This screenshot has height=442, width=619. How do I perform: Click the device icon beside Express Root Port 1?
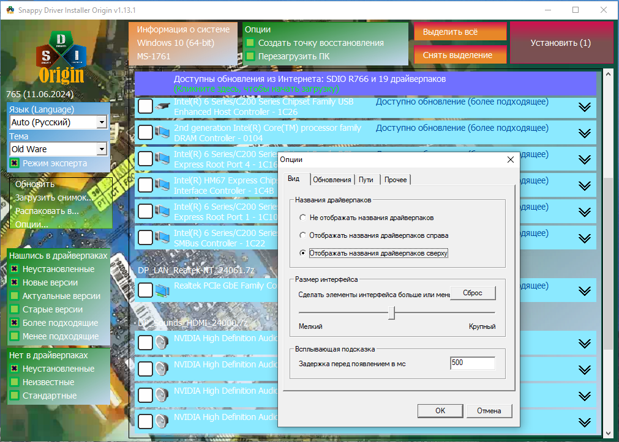[x=162, y=212]
